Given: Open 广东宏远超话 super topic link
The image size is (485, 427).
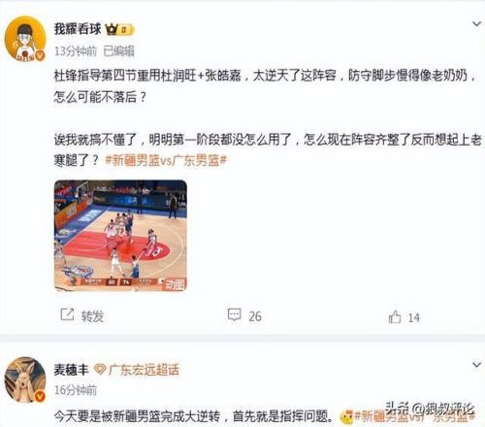Looking at the screenshot, I should (x=144, y=370).
